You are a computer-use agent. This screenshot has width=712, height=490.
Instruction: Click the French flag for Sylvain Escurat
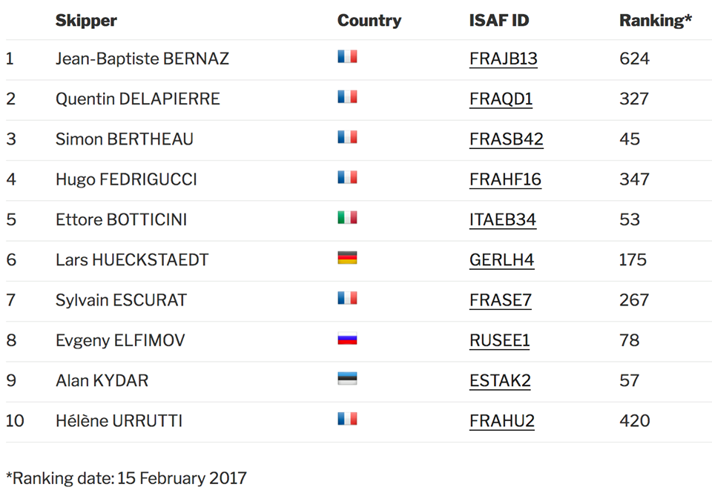[x=347, y=298]
